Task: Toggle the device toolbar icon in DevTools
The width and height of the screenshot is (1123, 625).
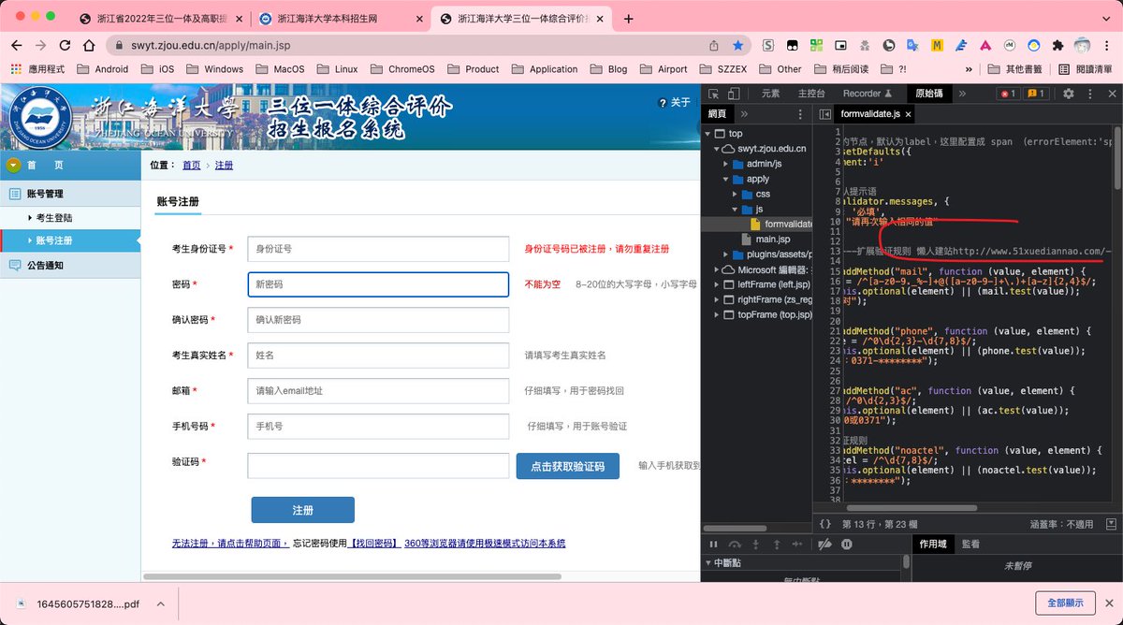Action: (x=735, y=94)
